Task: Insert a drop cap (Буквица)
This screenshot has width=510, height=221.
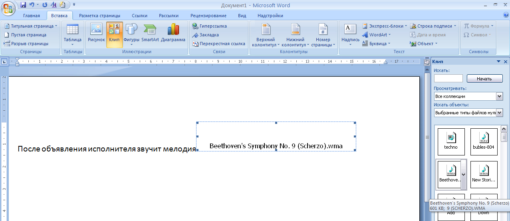Action: pyautogui.click(x=376, y=44)
